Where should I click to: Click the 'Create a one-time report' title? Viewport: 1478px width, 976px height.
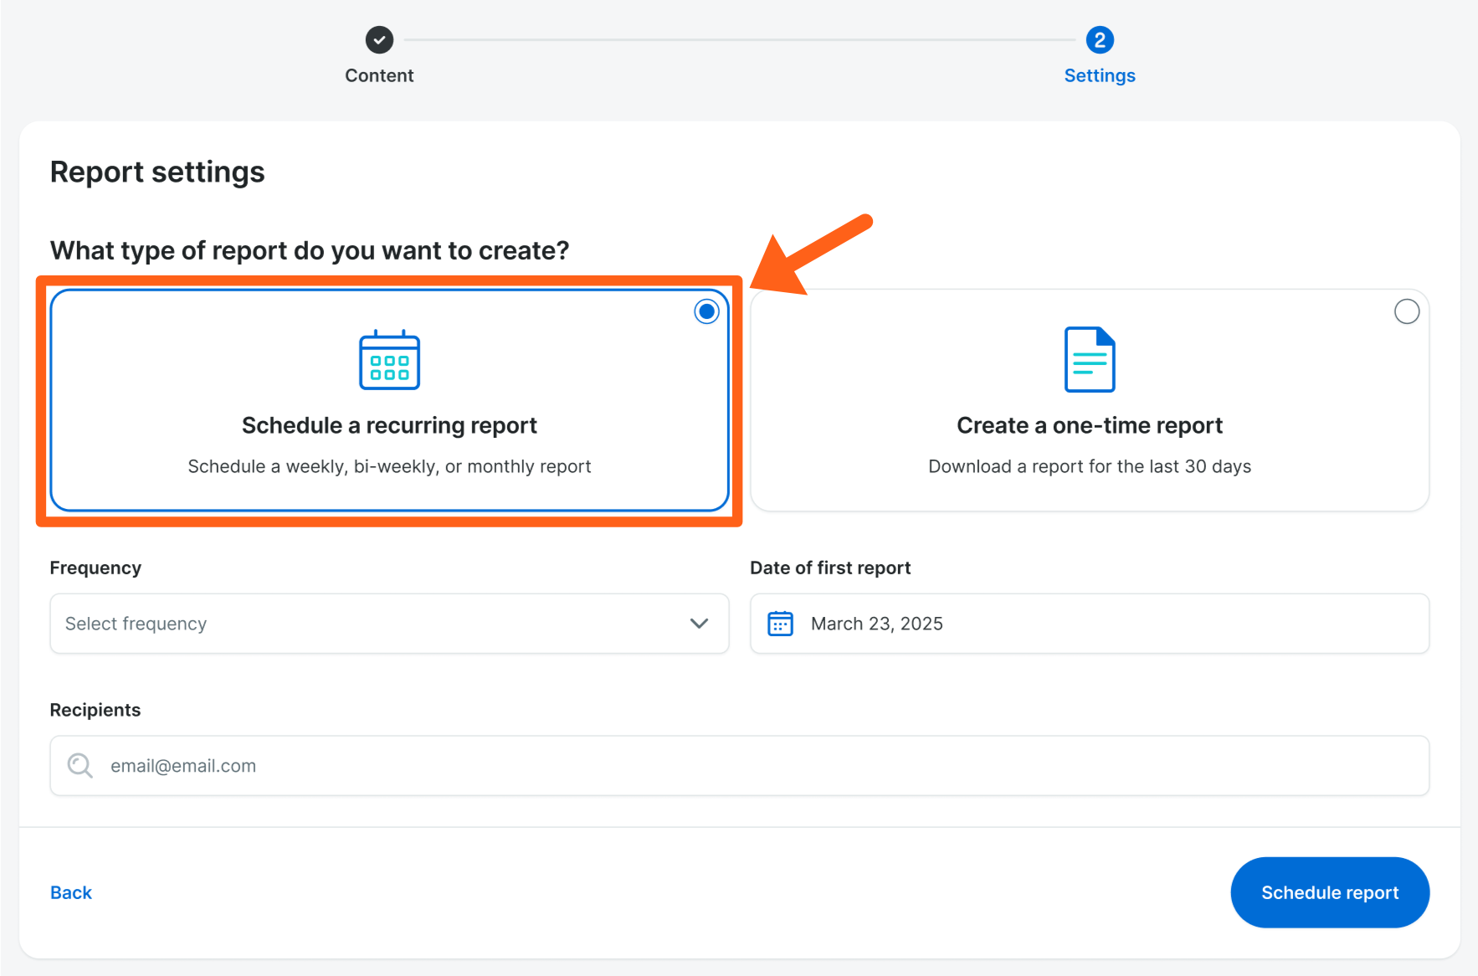click(x=1089, y=425)
